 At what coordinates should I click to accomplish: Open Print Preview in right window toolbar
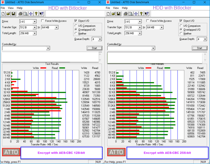(x=131, y=14)
